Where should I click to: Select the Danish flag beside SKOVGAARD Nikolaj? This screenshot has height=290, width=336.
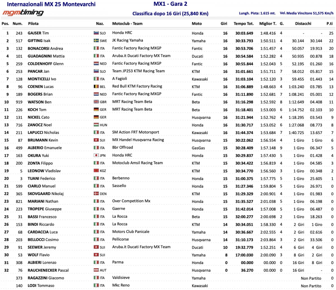[x=96, y=194]
